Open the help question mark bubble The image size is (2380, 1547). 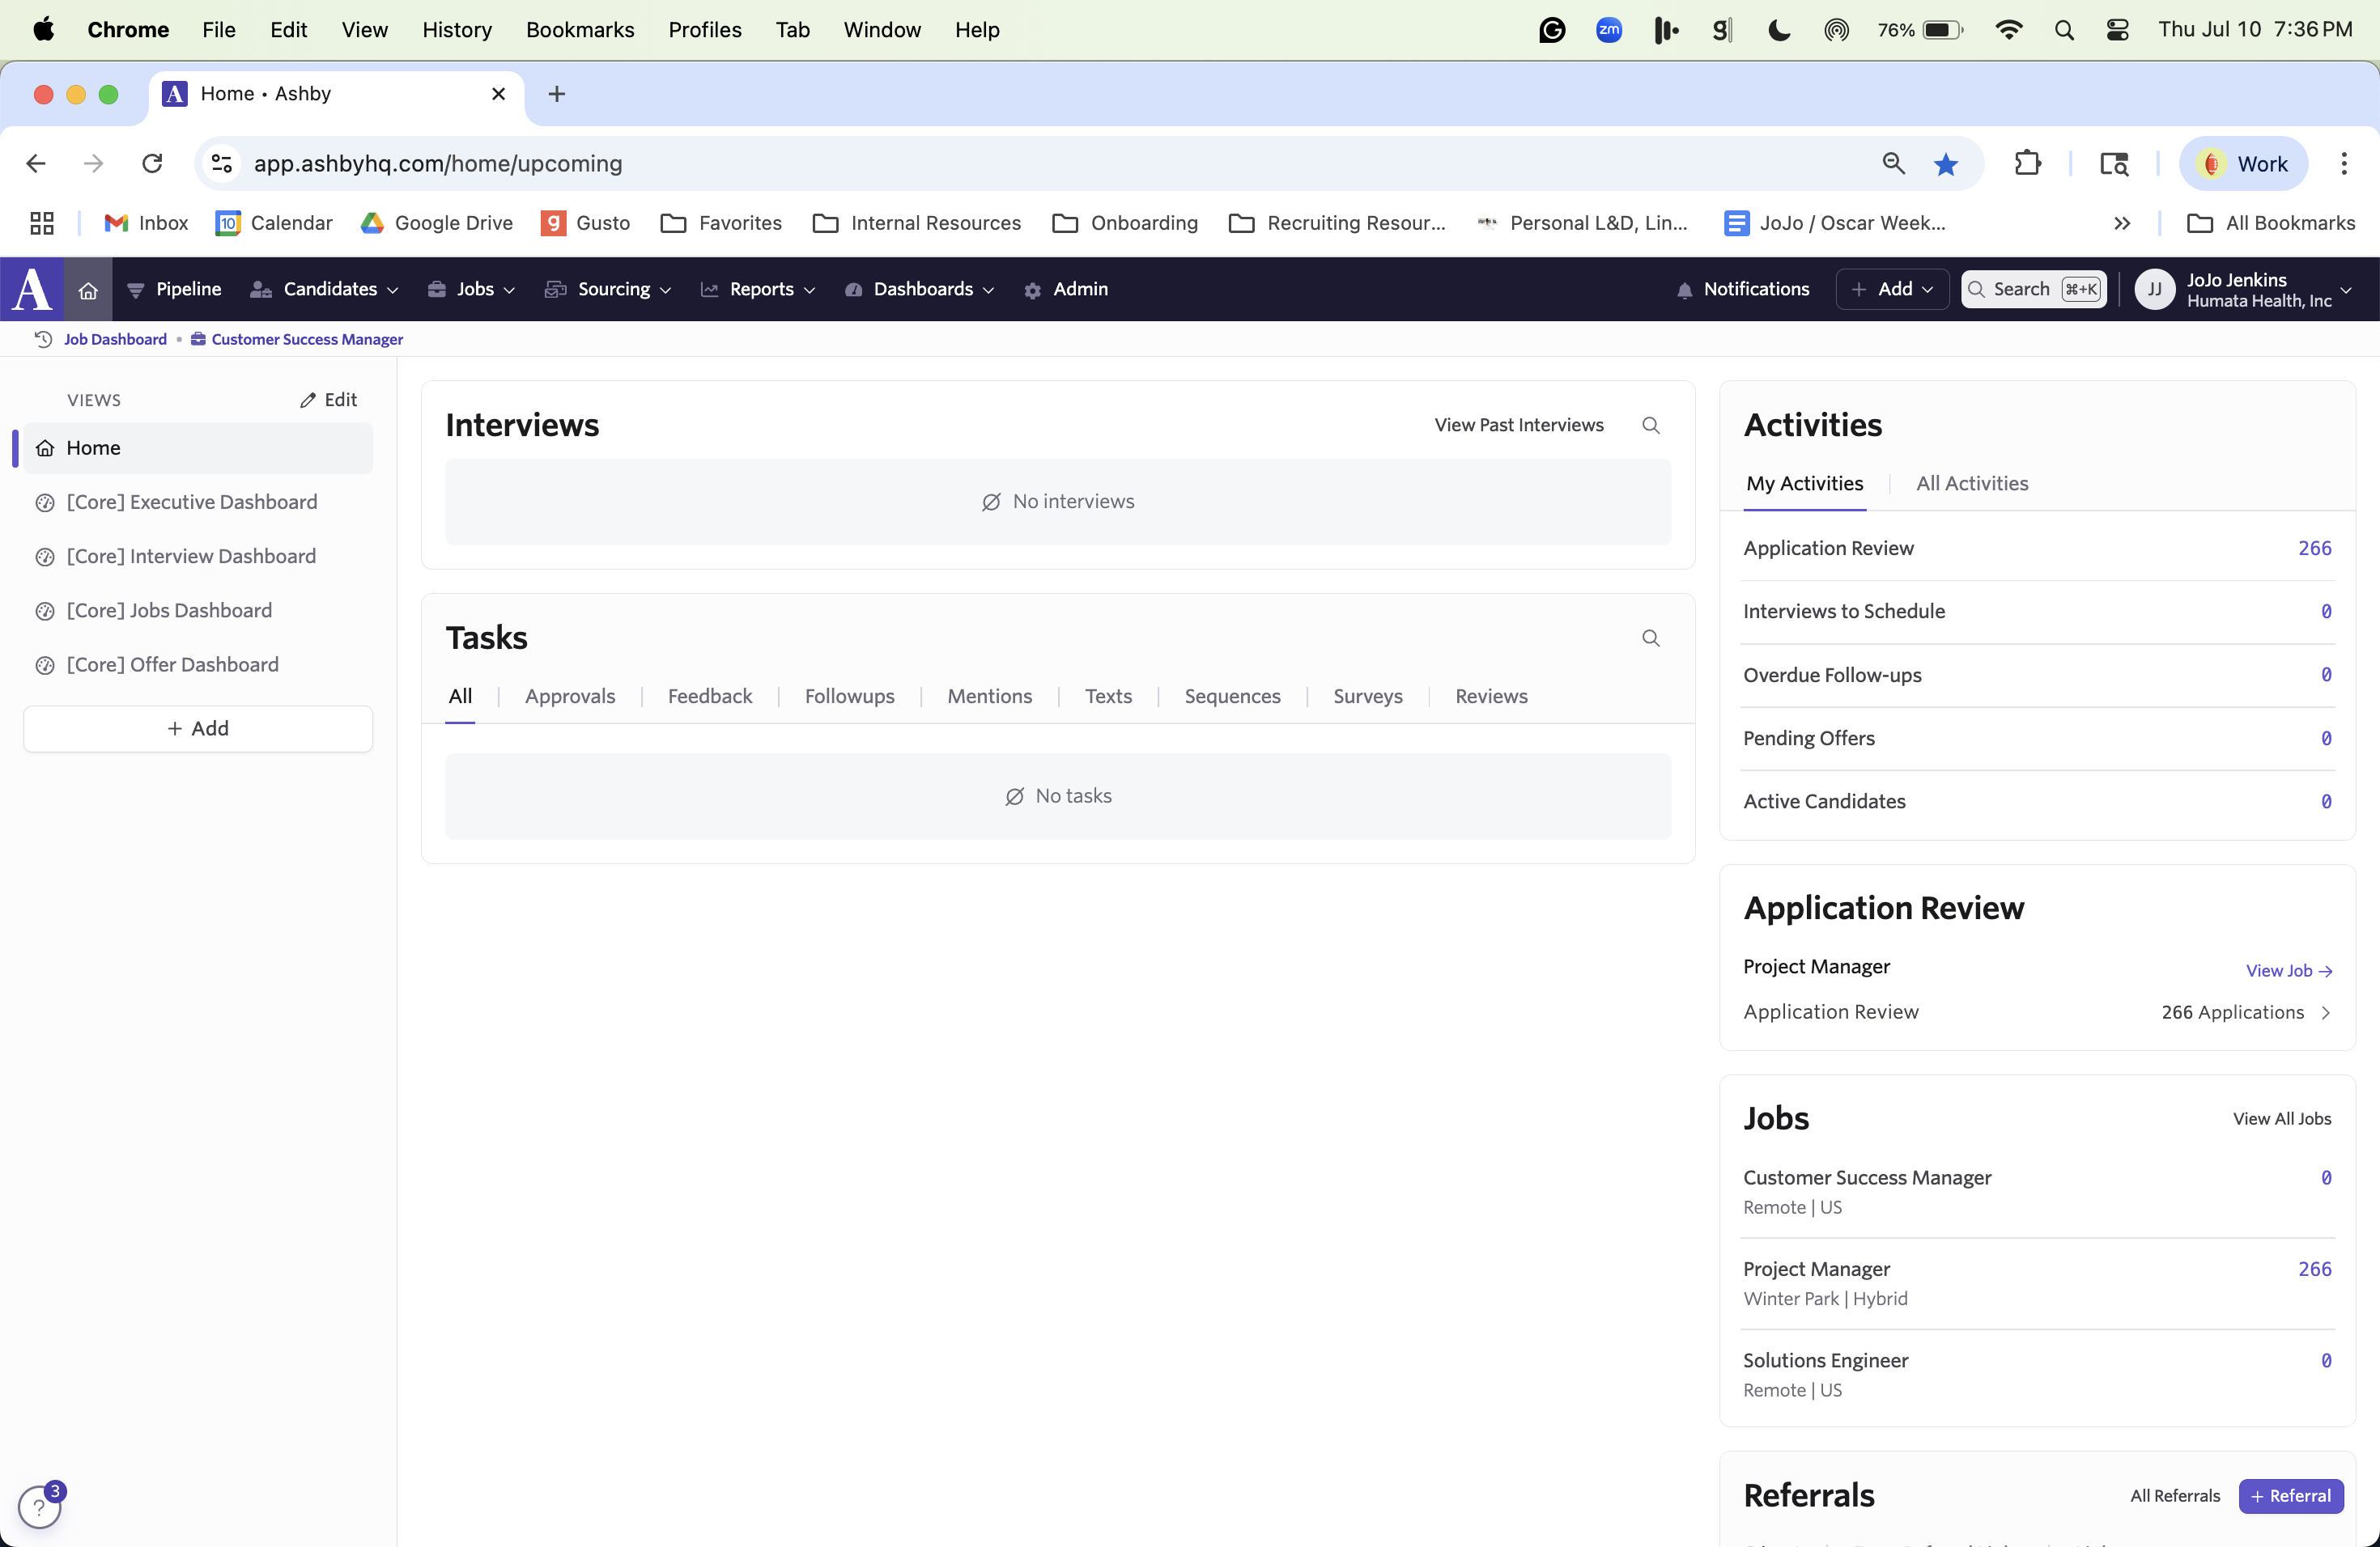click(39, 1506)
